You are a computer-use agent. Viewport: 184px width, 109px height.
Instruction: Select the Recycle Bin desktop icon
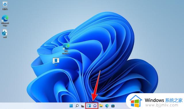(5, 6)
